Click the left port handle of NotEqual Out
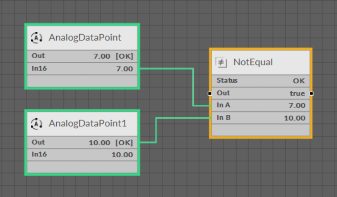The width and height of the screenshot is (337, 197). point(210,93)
